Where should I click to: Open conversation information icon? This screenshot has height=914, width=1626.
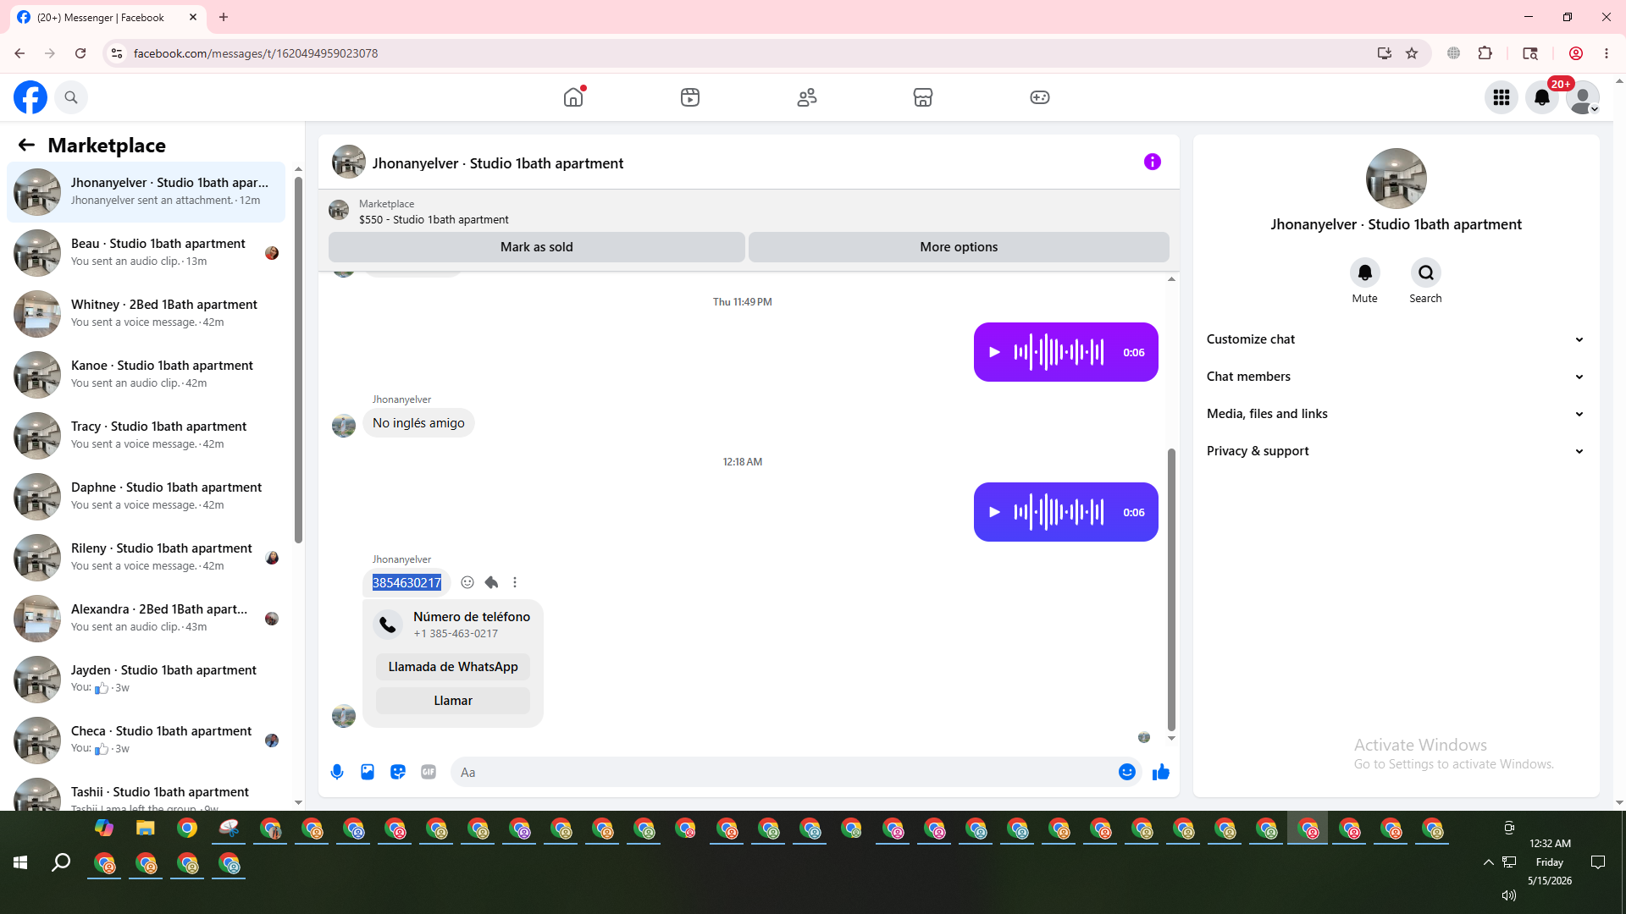[x=1153, y=162]
